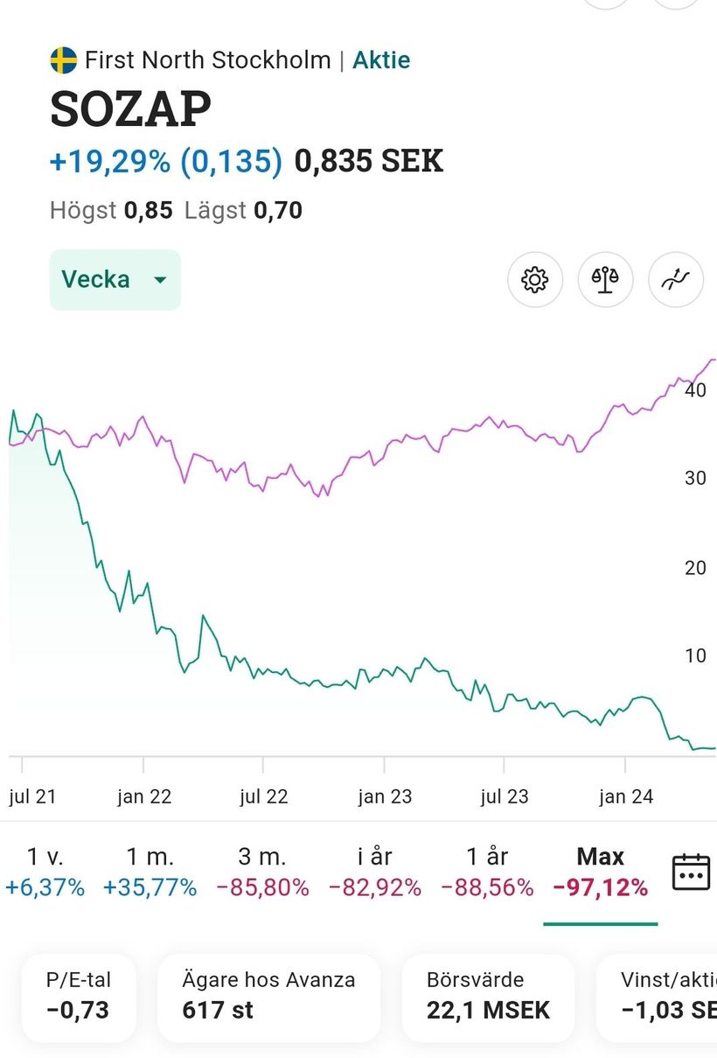The height and width of the screenshot is (1058, 717).
Task: Choose the 1 år period tab
Action: click(x=487, y=872)
